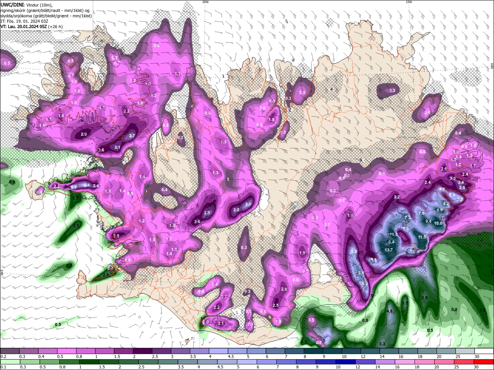Viewport: 494px width, 370px height.
Task: Click the 5.4 precipitation value
Action: (452, 196)
